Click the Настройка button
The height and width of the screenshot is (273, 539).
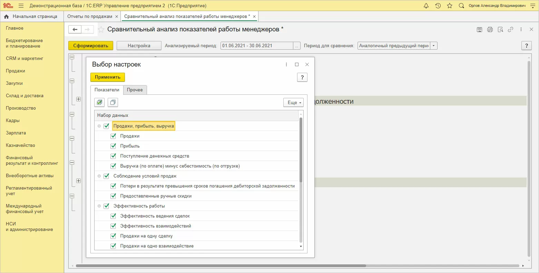139,46
